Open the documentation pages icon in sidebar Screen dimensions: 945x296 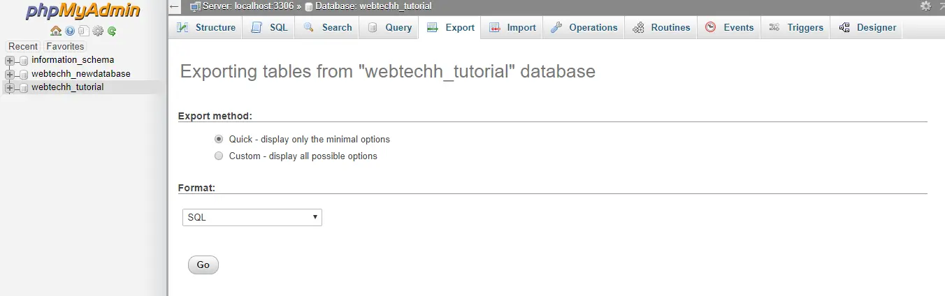84,31
